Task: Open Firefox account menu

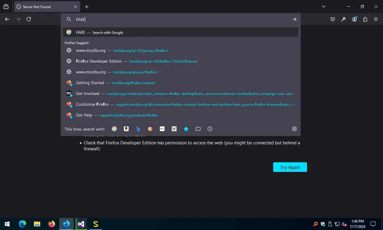Action: point(354,19)
